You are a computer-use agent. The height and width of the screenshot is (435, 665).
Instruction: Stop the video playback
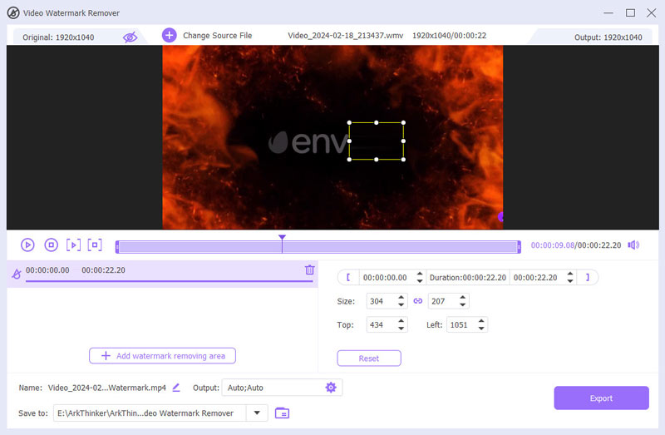[x=52, y=245]
